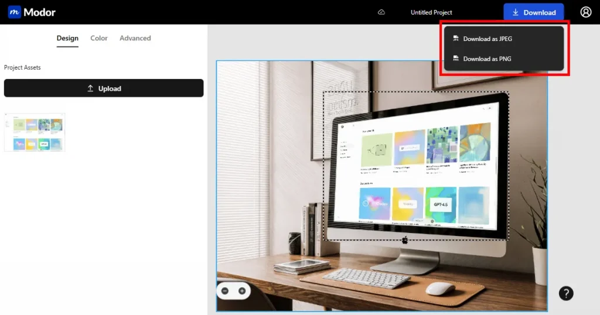Select the uploaded asset thumbnail

coord(35,132)
